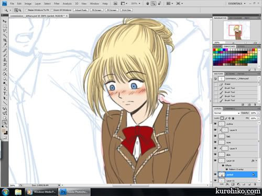Viewport: 262px width, 196px height.
Task: Open the Screen Mode dropdown
Action: click(179, 4)
